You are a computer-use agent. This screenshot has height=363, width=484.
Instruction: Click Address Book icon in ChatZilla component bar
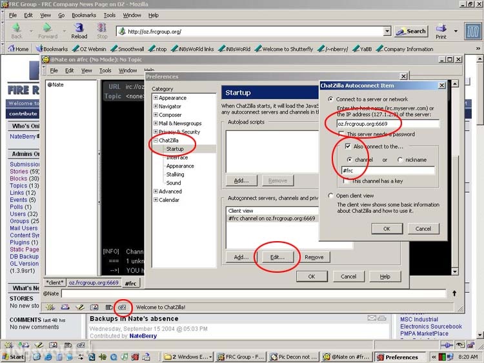click(x=94, y=307)
